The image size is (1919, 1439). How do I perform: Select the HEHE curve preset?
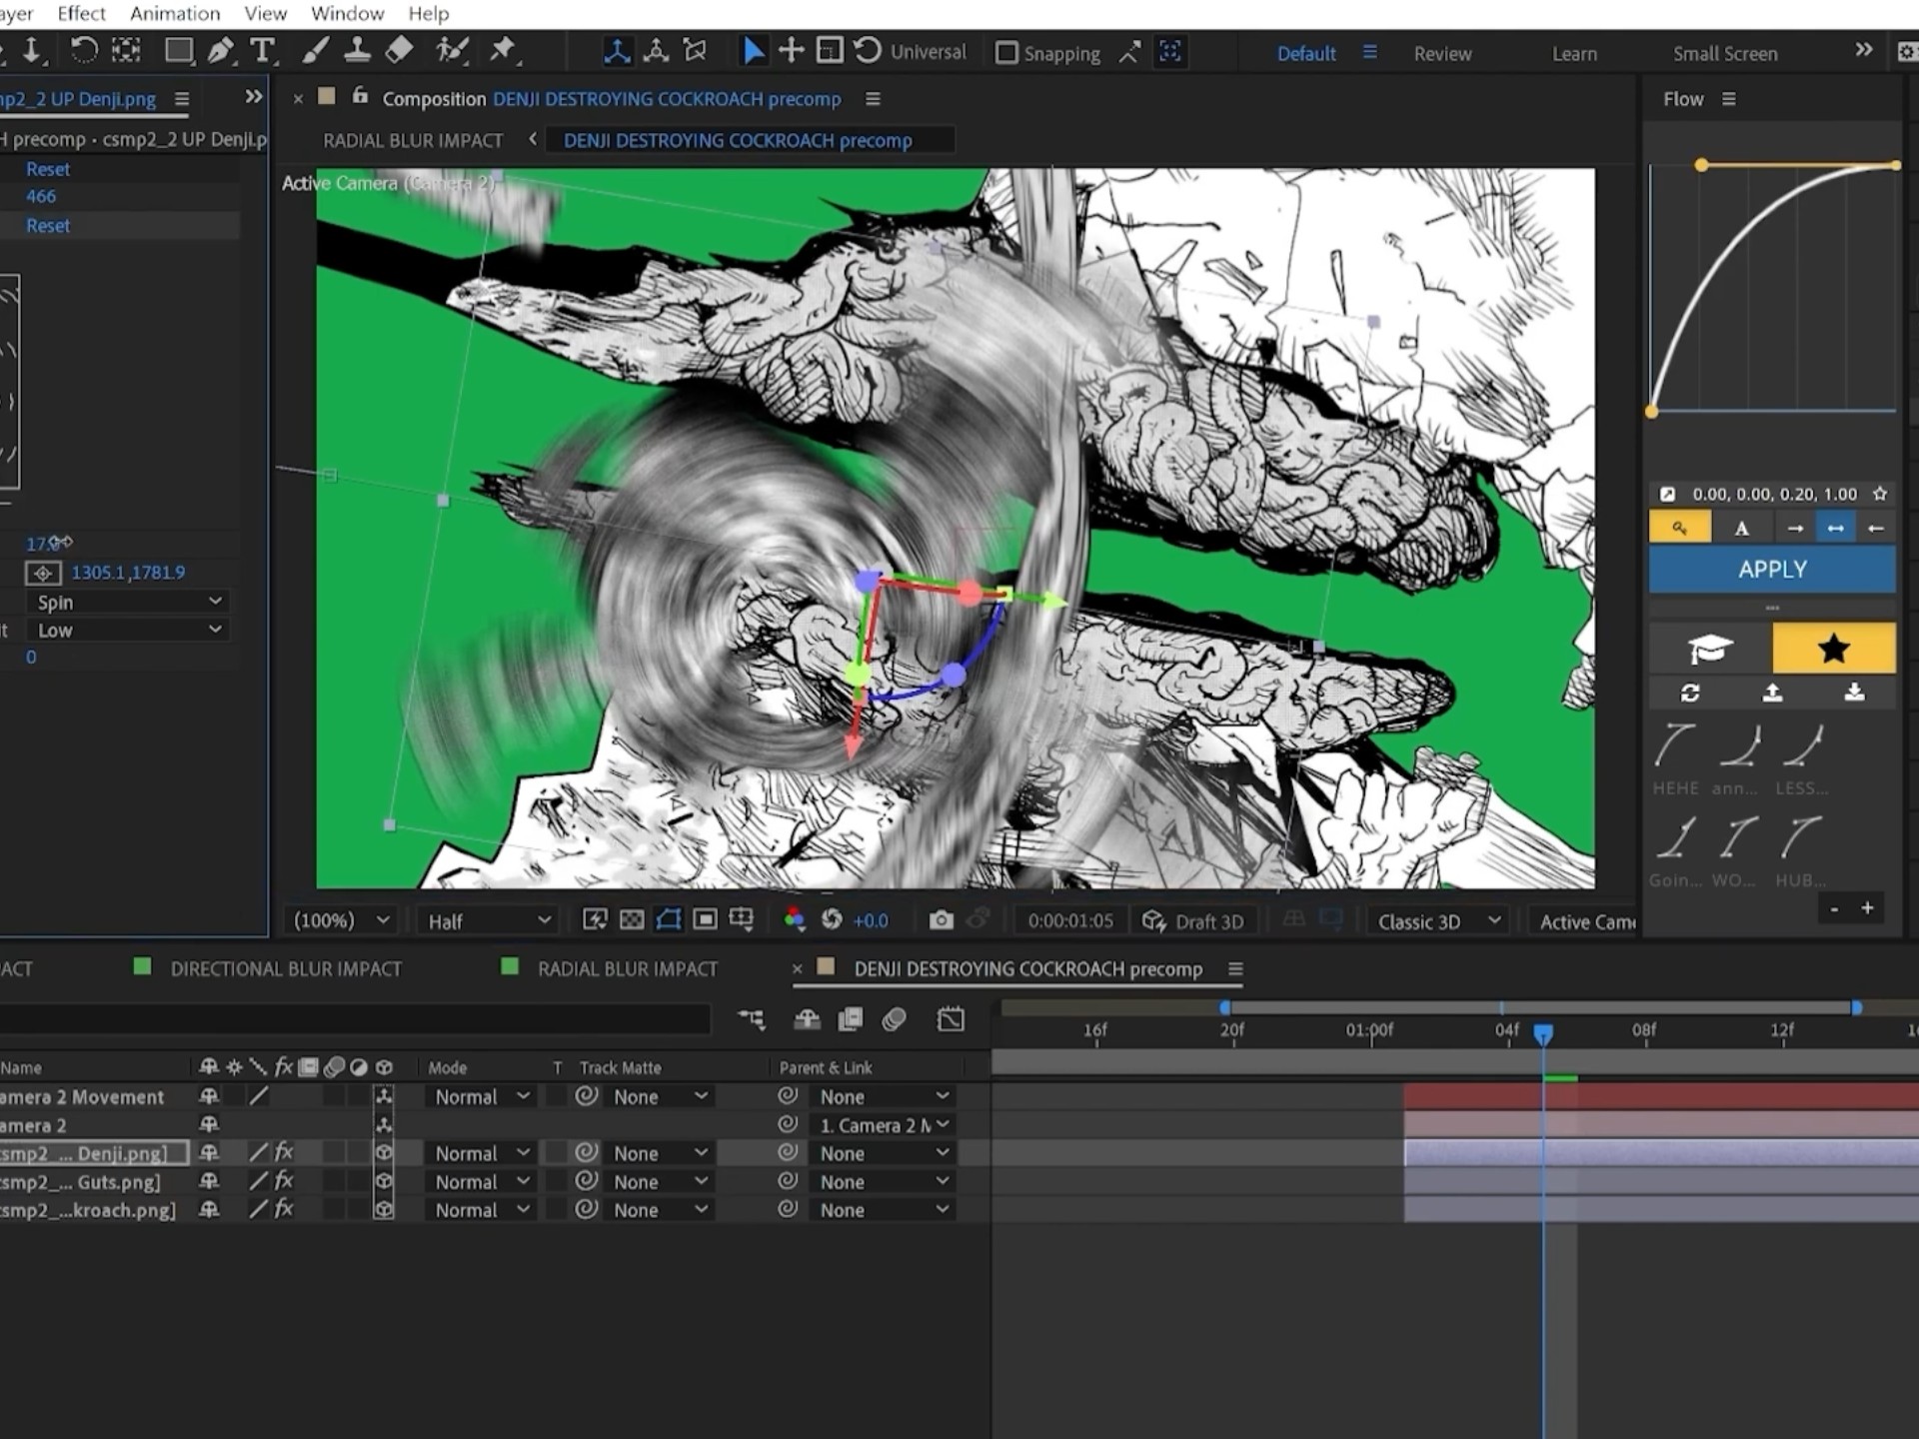tap(1676, 760)
